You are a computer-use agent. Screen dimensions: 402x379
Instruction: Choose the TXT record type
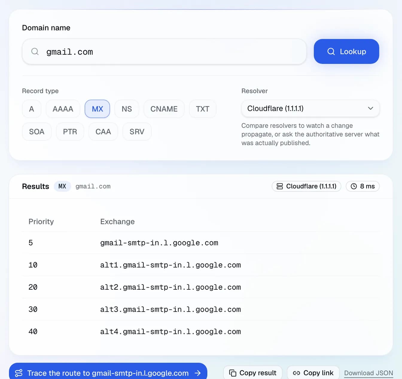202,109
